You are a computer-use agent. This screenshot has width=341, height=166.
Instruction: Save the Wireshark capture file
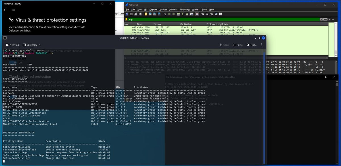click(x=150, y=14)
